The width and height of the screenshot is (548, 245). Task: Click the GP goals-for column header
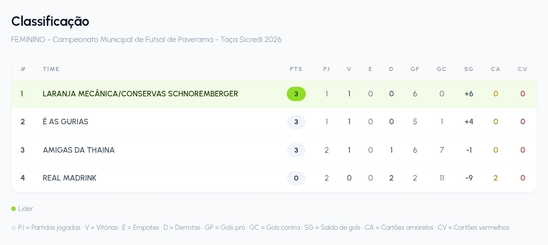pyautogui.click(x=415, y=69)
